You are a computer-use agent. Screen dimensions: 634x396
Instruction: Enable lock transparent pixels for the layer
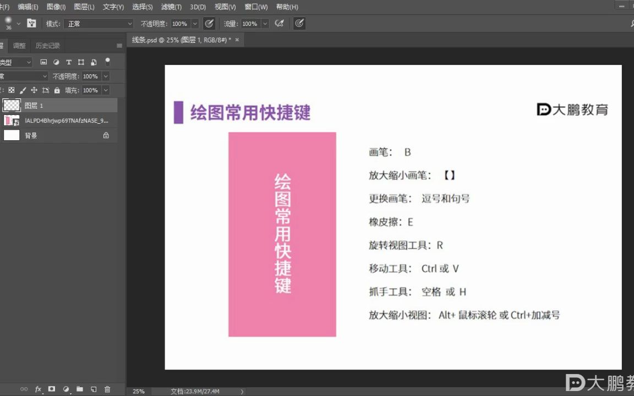[12, 90]
